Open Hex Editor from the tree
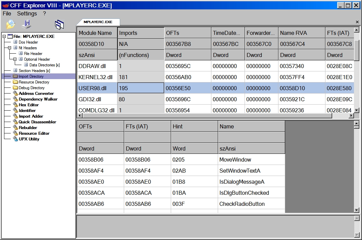Screen dimensions: 362x240 click(x=29, y=105)
